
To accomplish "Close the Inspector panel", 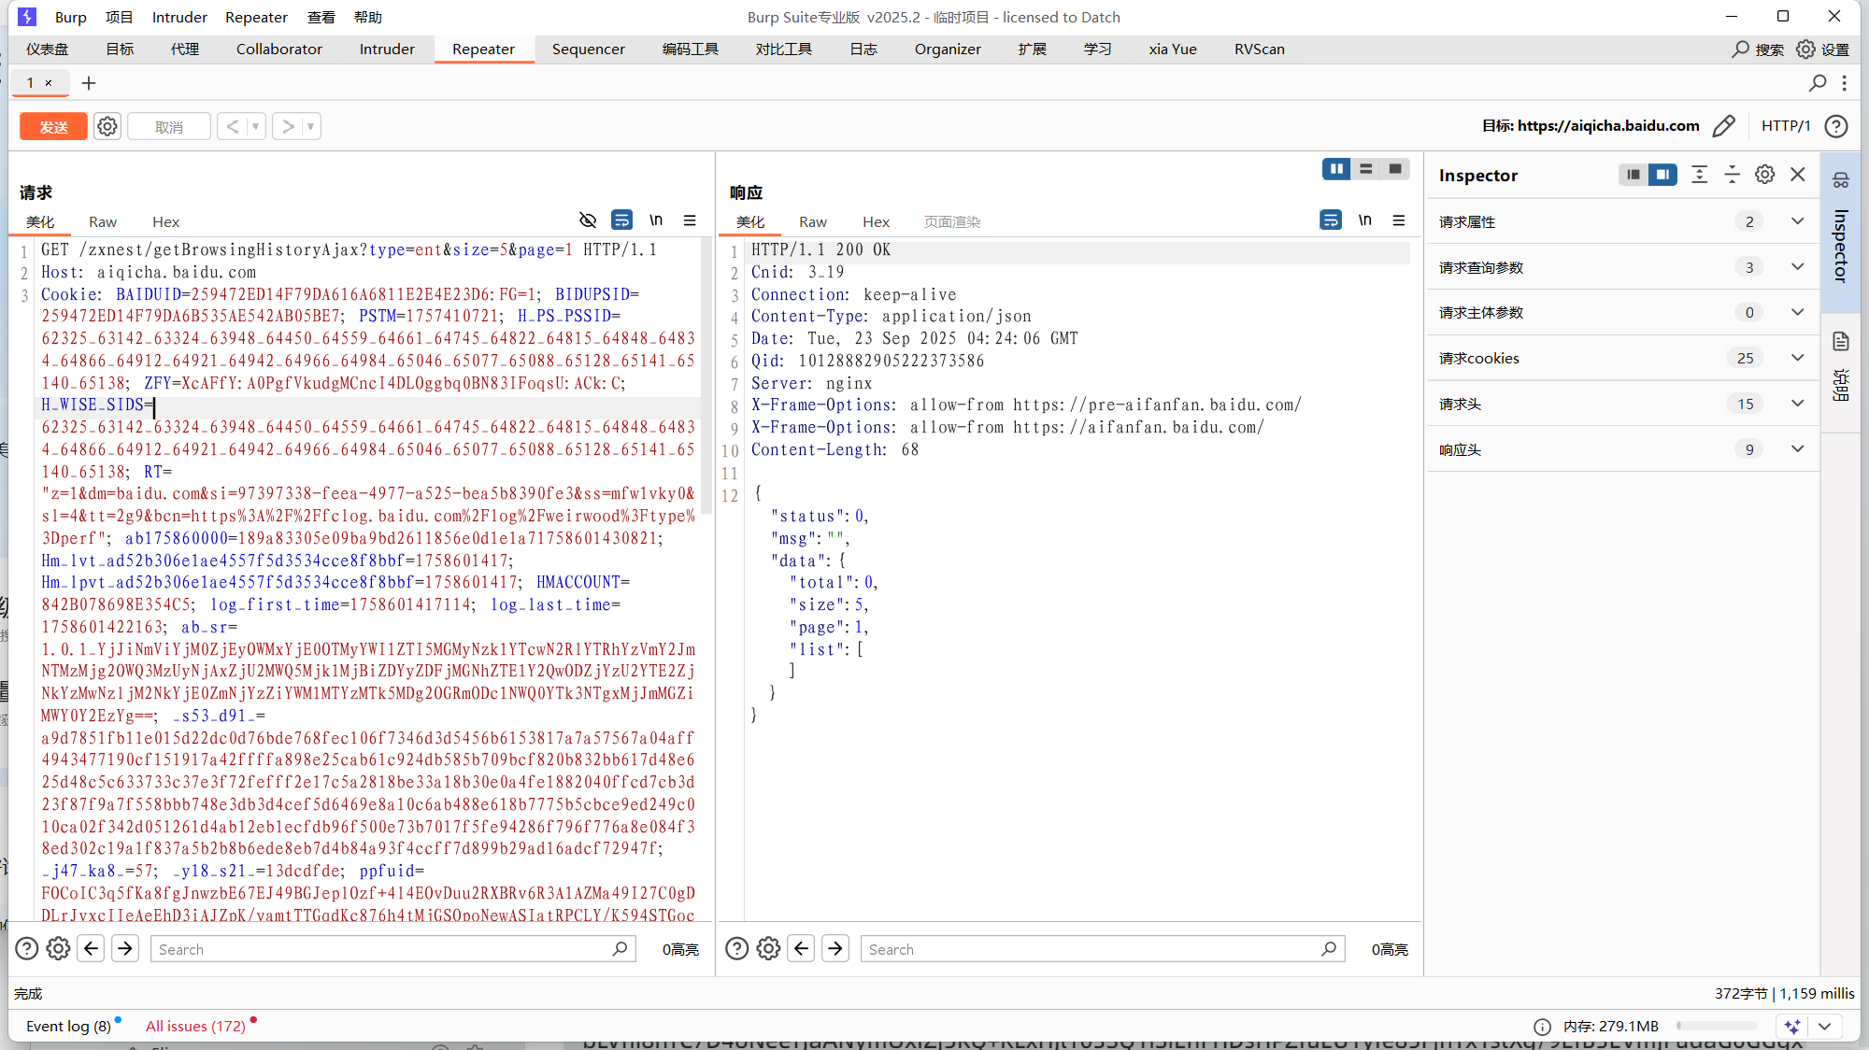I will [x=1798, y=175].
